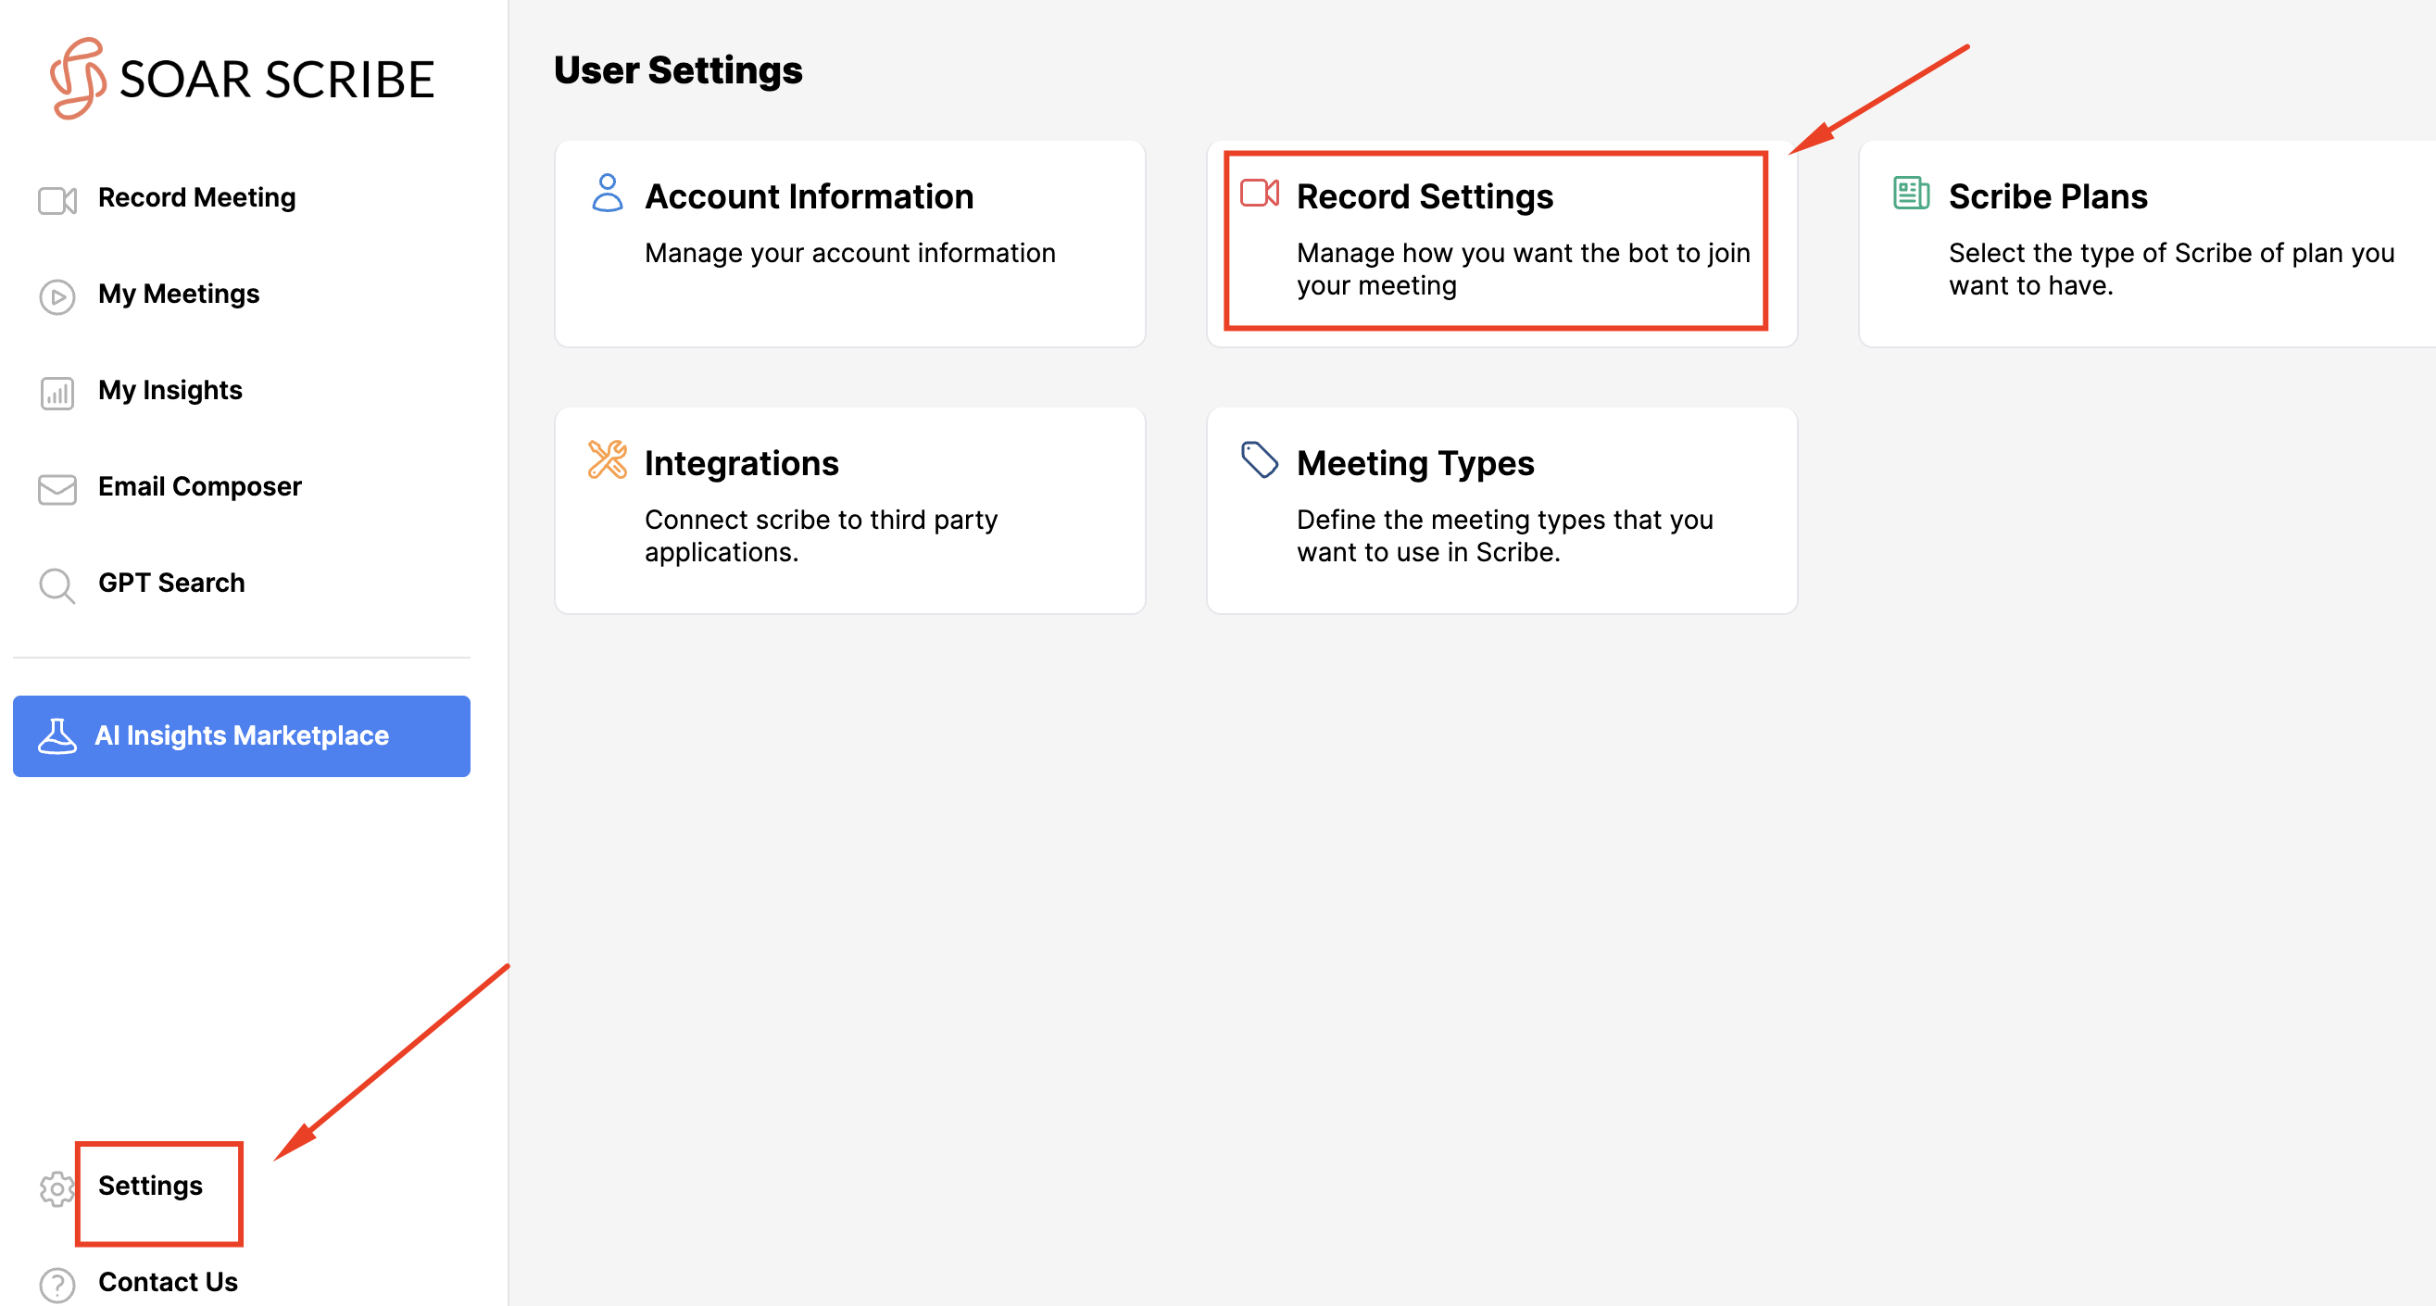Click the Contact Us question mark icon
Image resolution: width=2436 pixels, height=1306 pixels.
(x=57, y=1285)
